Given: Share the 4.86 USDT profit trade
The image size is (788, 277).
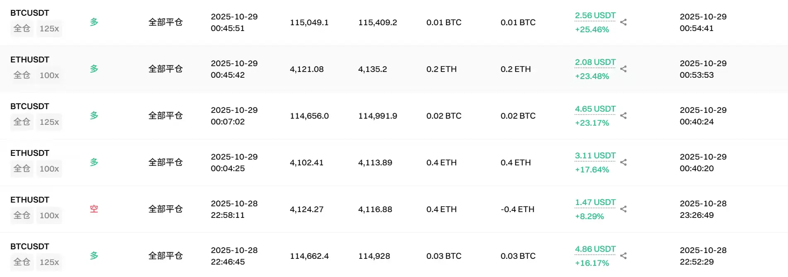Looking at the screenshot, I should (x=623, y=256).
